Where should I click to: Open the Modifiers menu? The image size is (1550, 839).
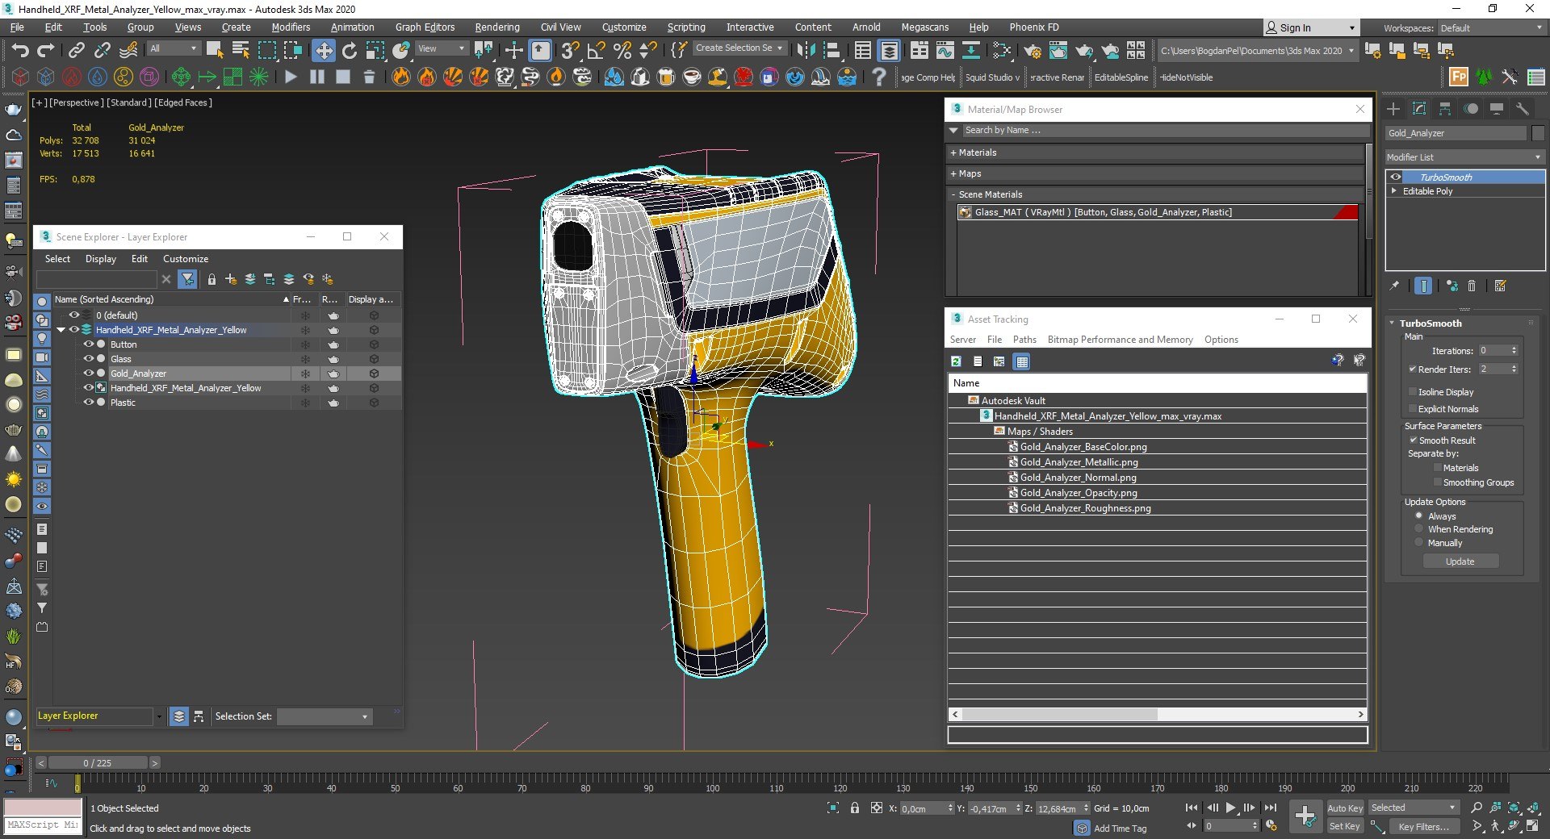point(291,27)
